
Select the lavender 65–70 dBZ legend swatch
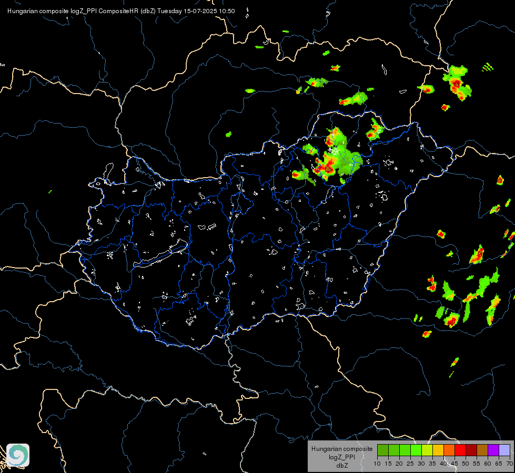(504, 450)
